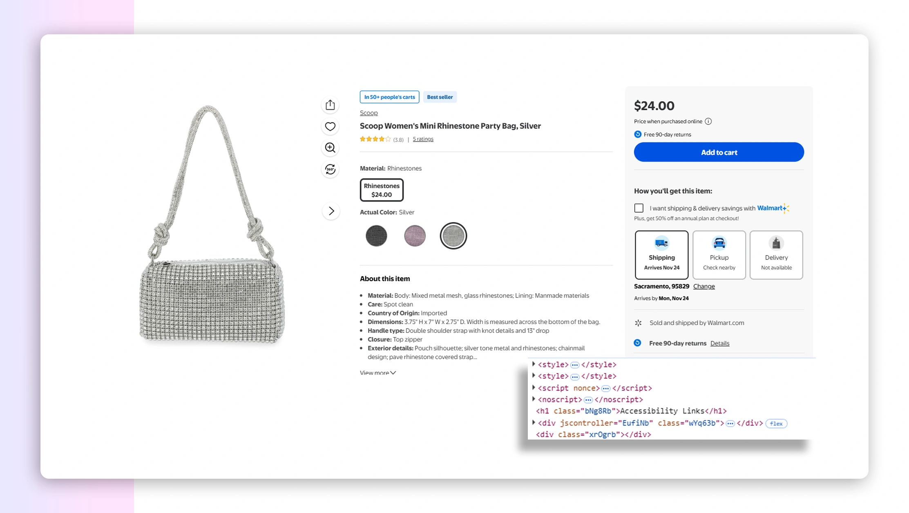Expand the div jscontroller EufiNb node
This screenshot has width=909, height=513.
click(534, 423)
